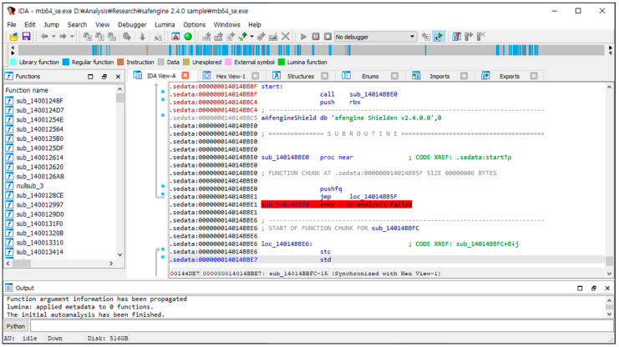Close the Enums tab
619x347 pixels.
pos(394,76)
